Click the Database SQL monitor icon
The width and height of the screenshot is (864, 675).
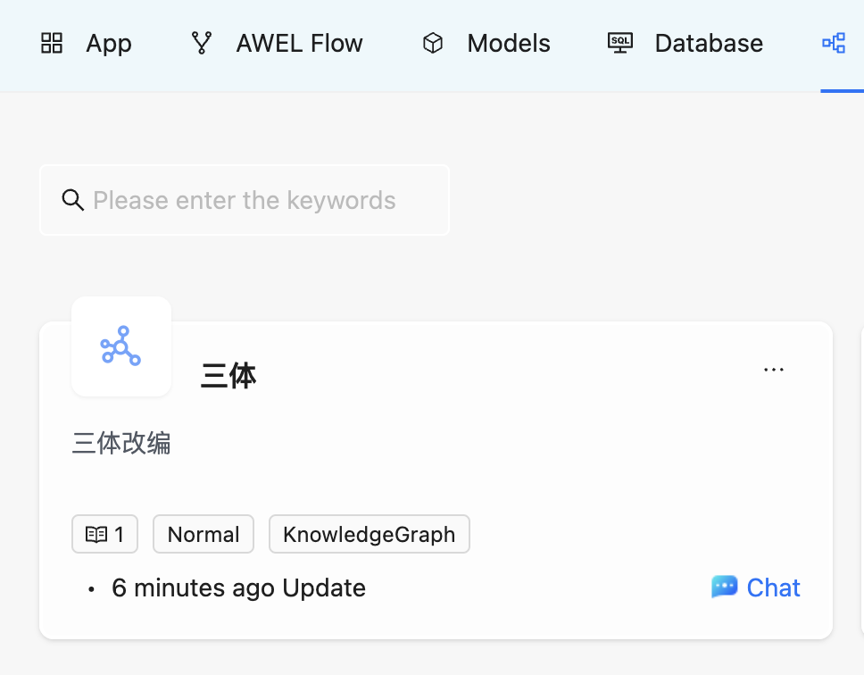pyautogui.click(x=619, y=42)
